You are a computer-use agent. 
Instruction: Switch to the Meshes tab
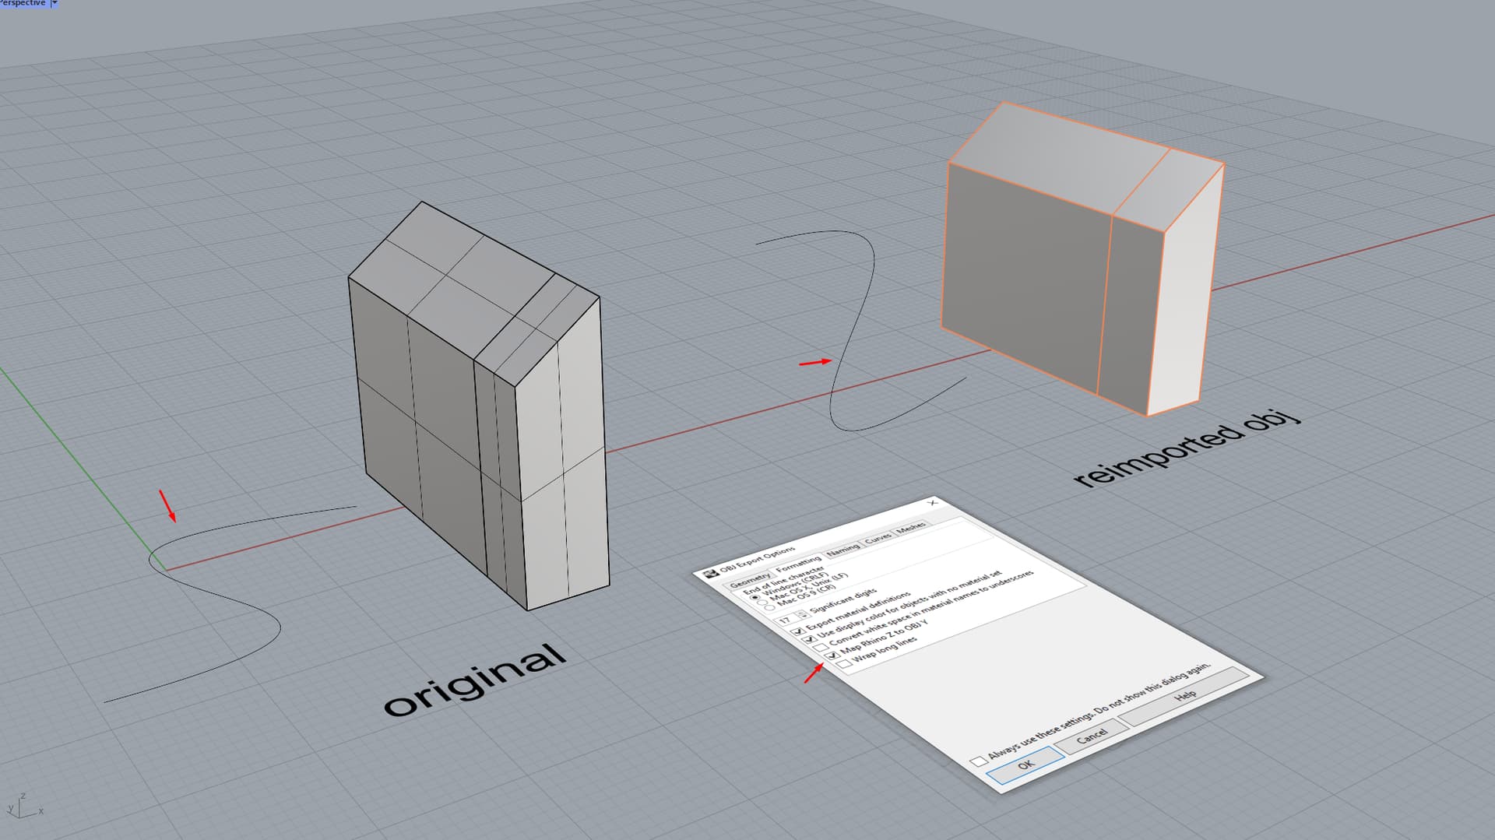click(910, 529)
